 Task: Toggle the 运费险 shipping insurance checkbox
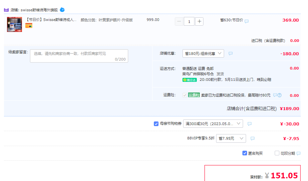click(x=185, y=95)
